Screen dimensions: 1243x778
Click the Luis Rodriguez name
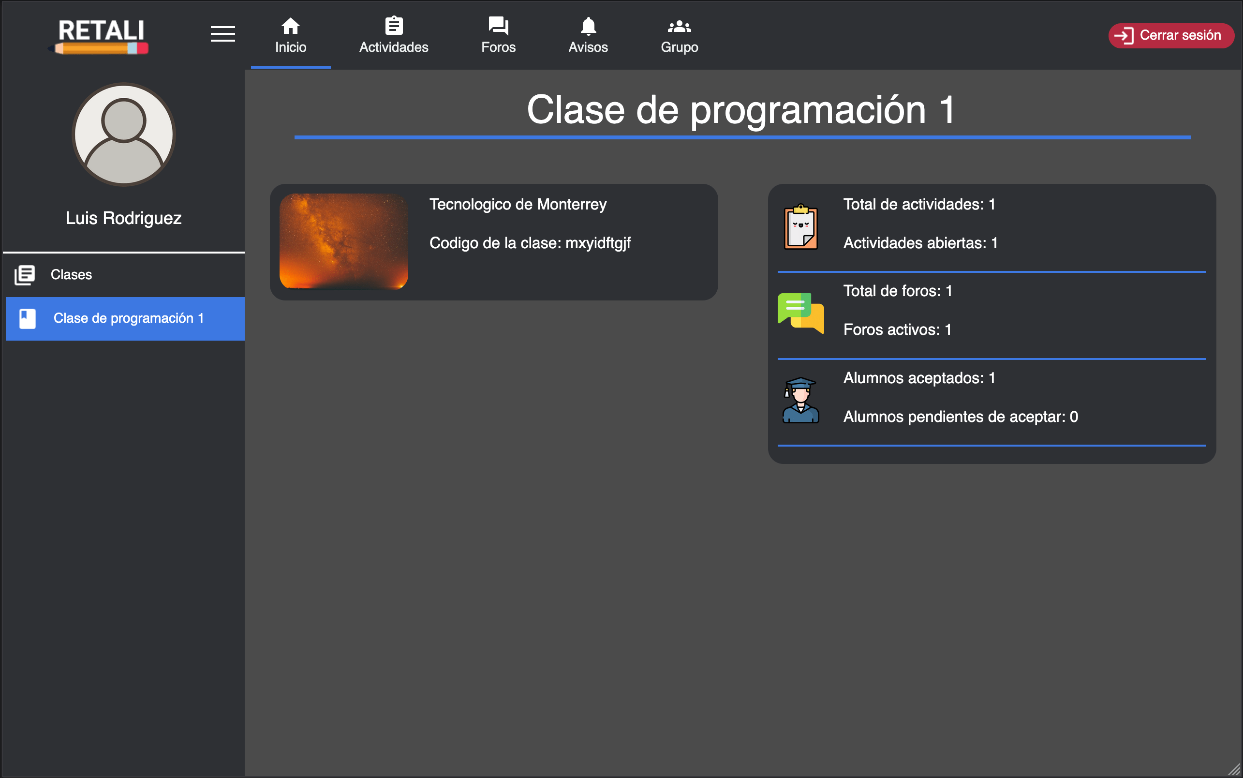(123, 218)
